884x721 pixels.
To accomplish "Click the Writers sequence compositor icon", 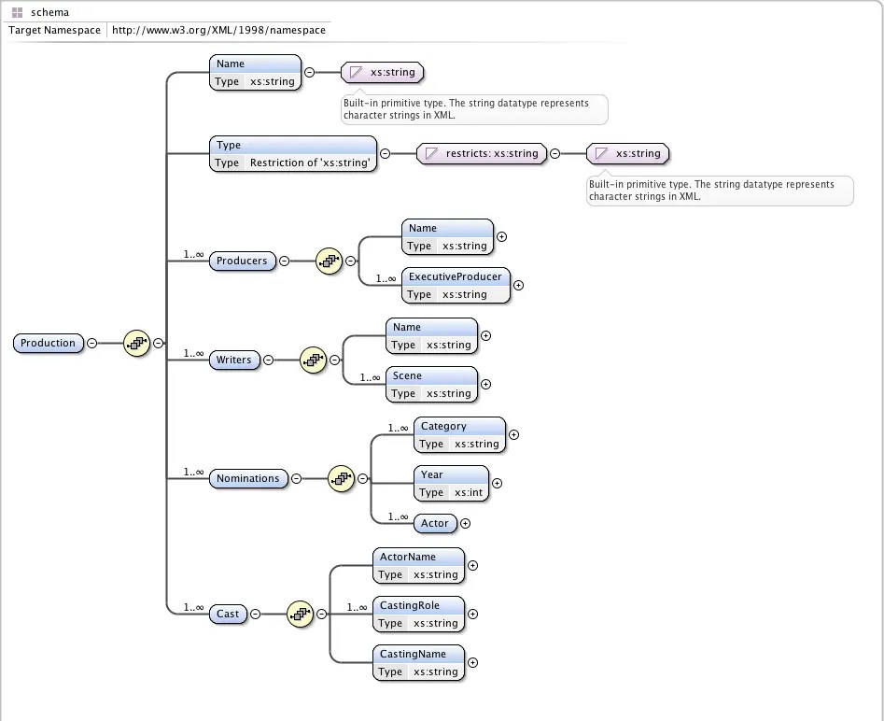I will pos(313,360).
